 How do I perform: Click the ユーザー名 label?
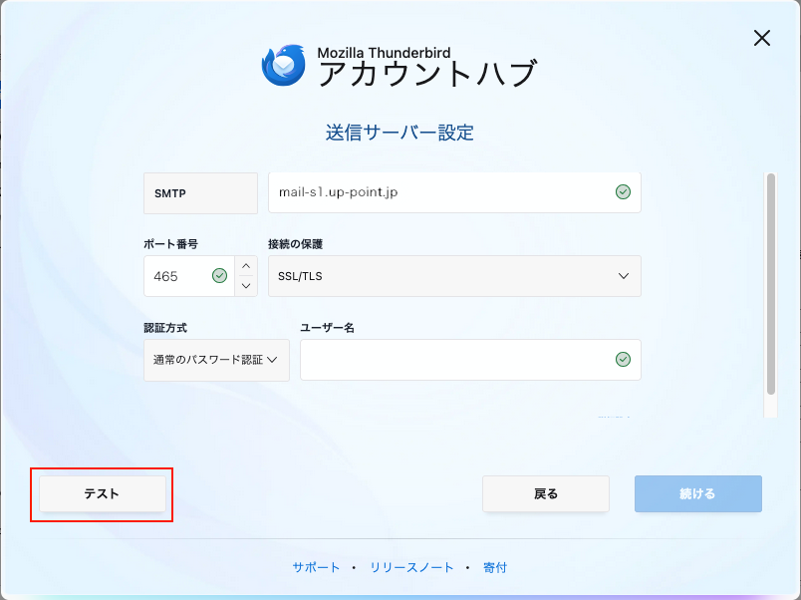click(328, 328)
